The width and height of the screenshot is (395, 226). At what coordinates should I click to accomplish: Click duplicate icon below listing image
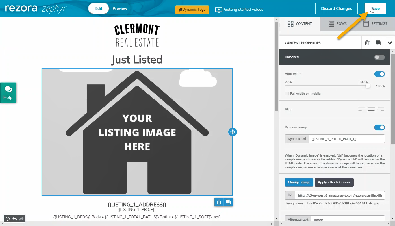pos(228,202)
